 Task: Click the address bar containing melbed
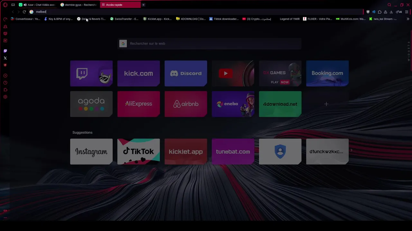click(x=196, y=12)
